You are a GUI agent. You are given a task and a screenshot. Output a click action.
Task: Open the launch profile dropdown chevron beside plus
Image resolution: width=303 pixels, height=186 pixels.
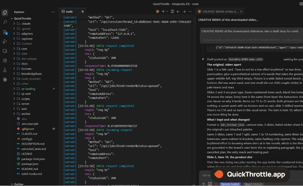[167, 12]
